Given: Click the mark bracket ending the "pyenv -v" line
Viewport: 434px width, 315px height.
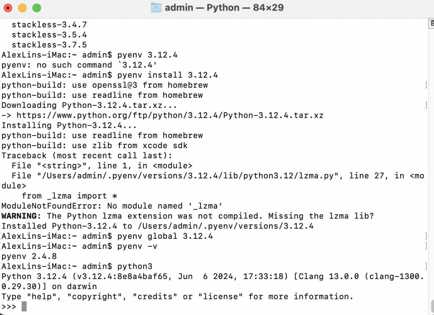Looking at the screenshot, I should (426, 246).
